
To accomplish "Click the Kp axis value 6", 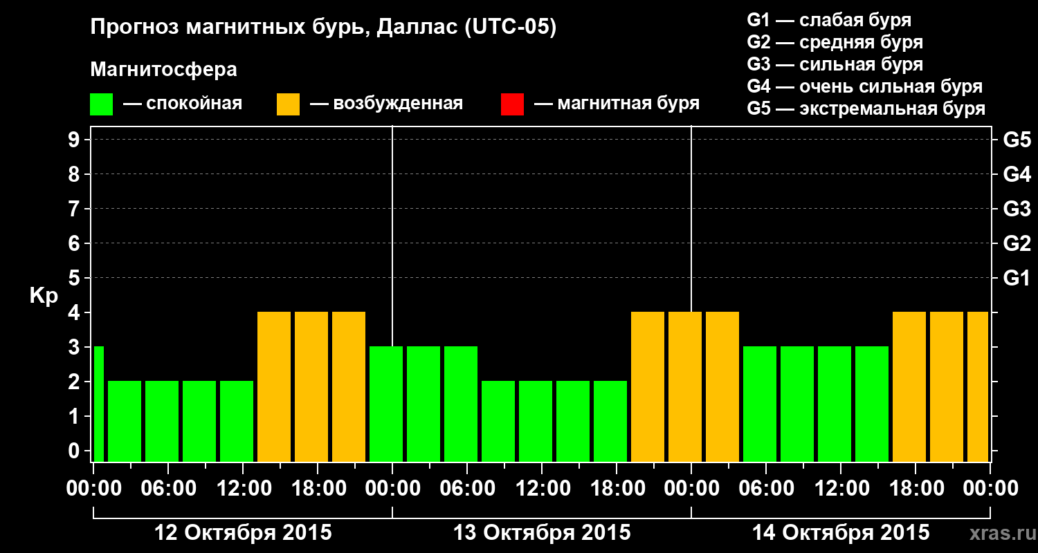I will pyautogui.click(x=75, y=243).
